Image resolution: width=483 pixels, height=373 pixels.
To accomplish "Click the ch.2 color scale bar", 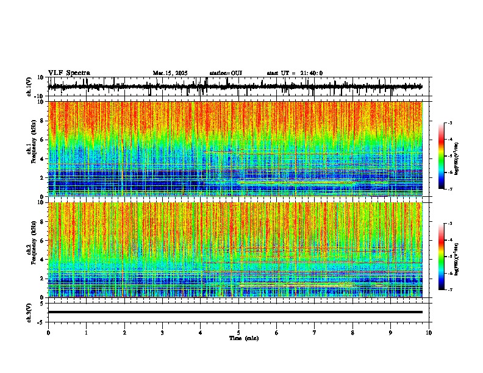I will [x=441, y=257].
